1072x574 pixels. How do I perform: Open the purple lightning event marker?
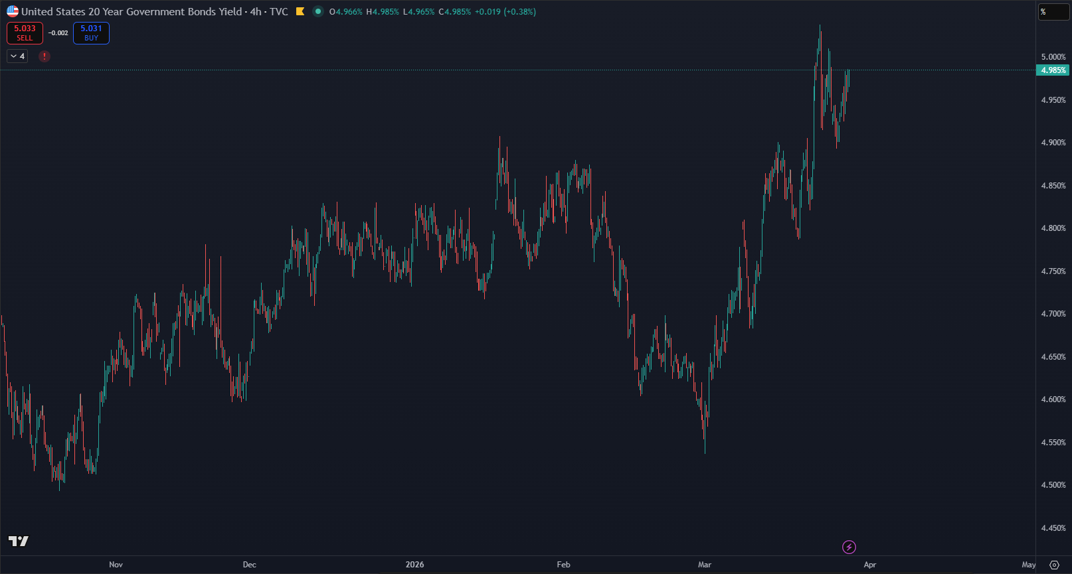[849, 547]
